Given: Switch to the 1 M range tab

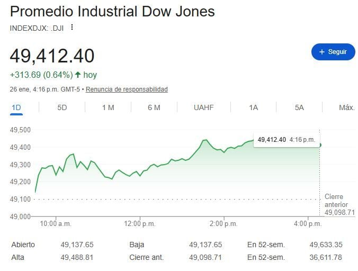Looking at the screenshot, I should [108, 107].
